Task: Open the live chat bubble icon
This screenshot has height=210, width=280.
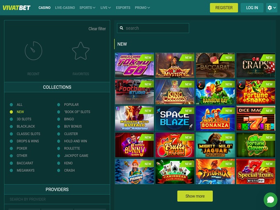Action: point(271,200)
